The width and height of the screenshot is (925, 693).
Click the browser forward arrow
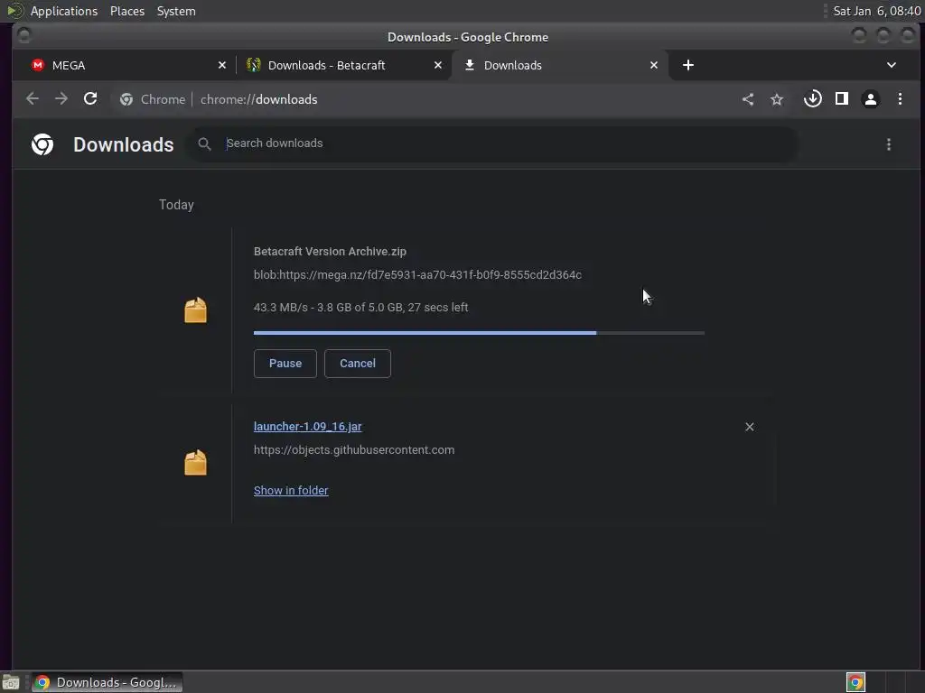(x=61, y=99)
